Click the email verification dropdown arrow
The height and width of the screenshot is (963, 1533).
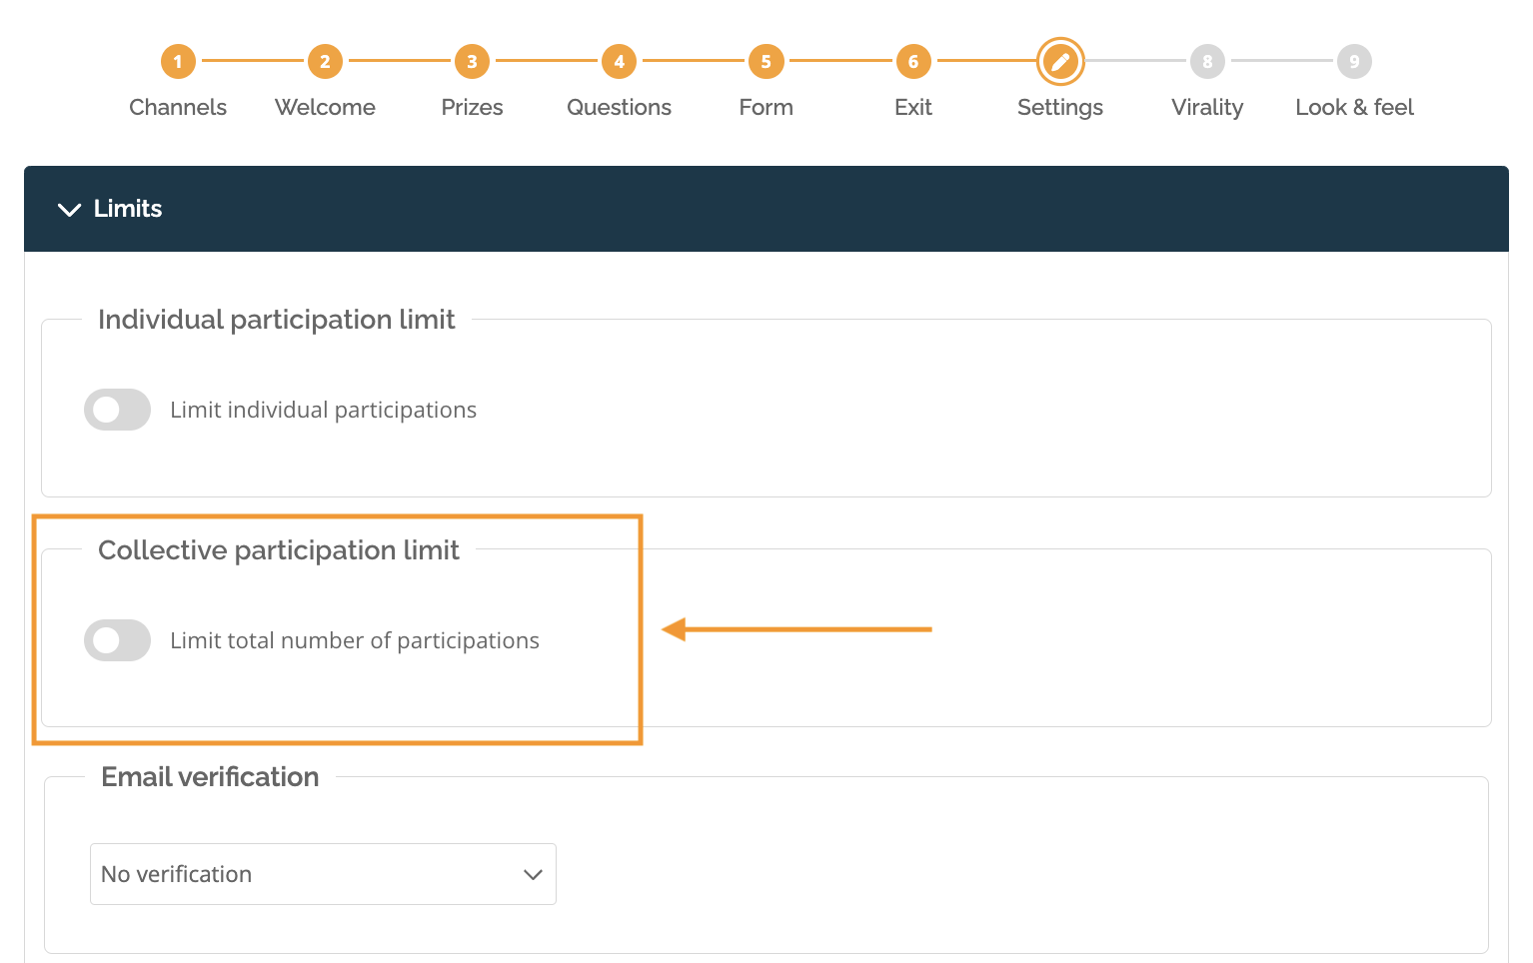533,874
